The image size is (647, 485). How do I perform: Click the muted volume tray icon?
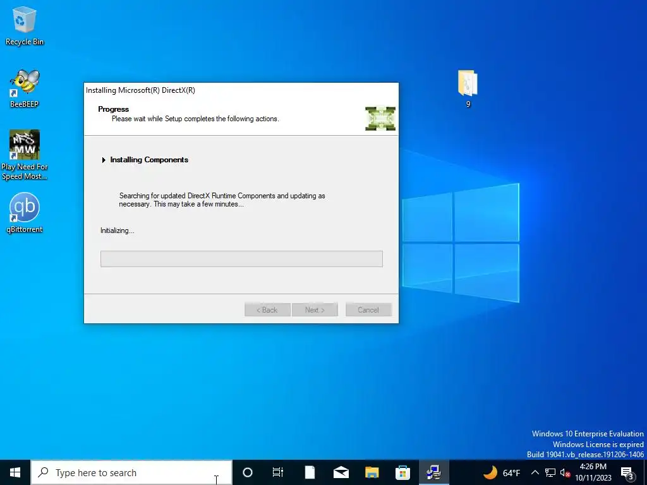(565, 472)
